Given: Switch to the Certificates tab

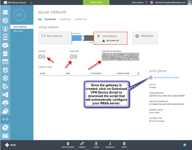Looking at the screenshot, I should point(81,20).
